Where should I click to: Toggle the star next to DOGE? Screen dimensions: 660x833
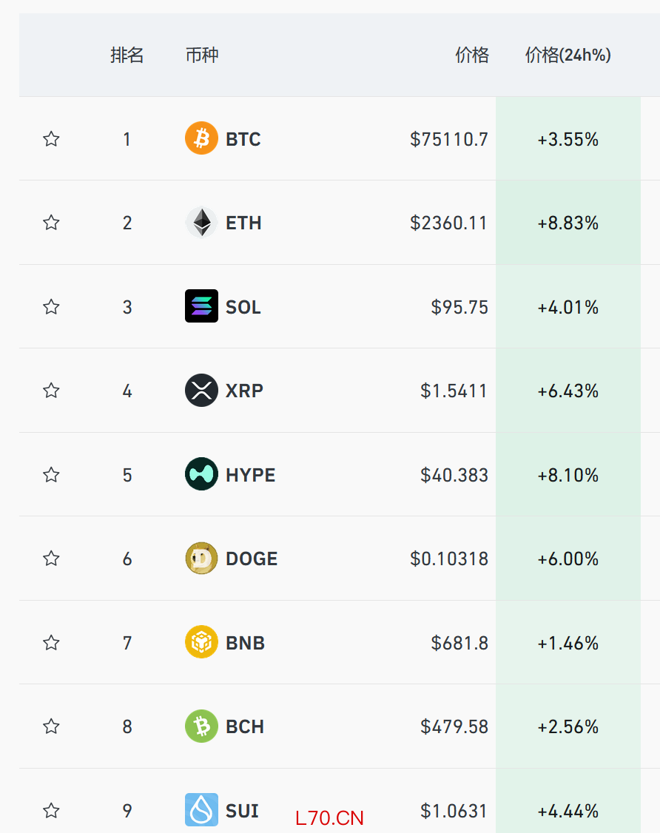[51, 559]
